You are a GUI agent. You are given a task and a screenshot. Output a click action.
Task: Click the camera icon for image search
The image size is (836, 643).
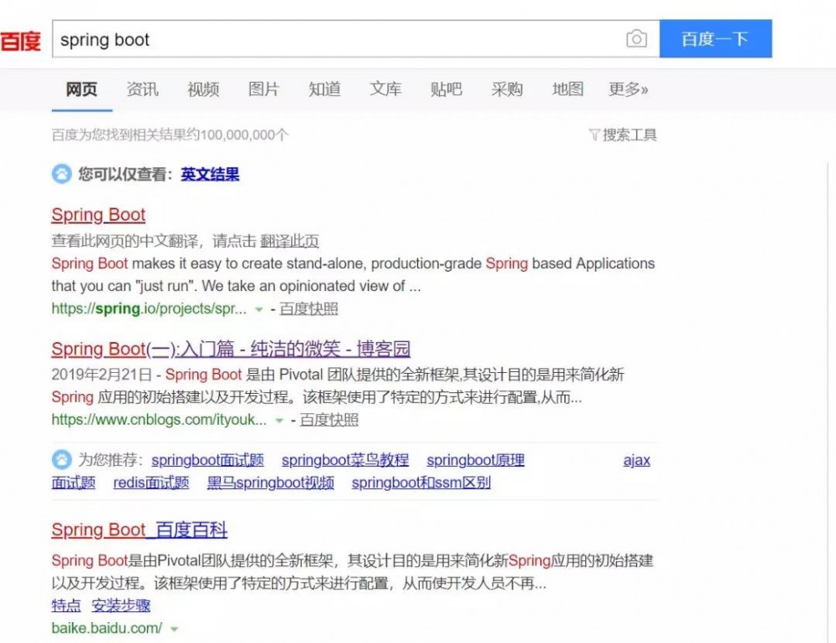(x=638, y=38)
